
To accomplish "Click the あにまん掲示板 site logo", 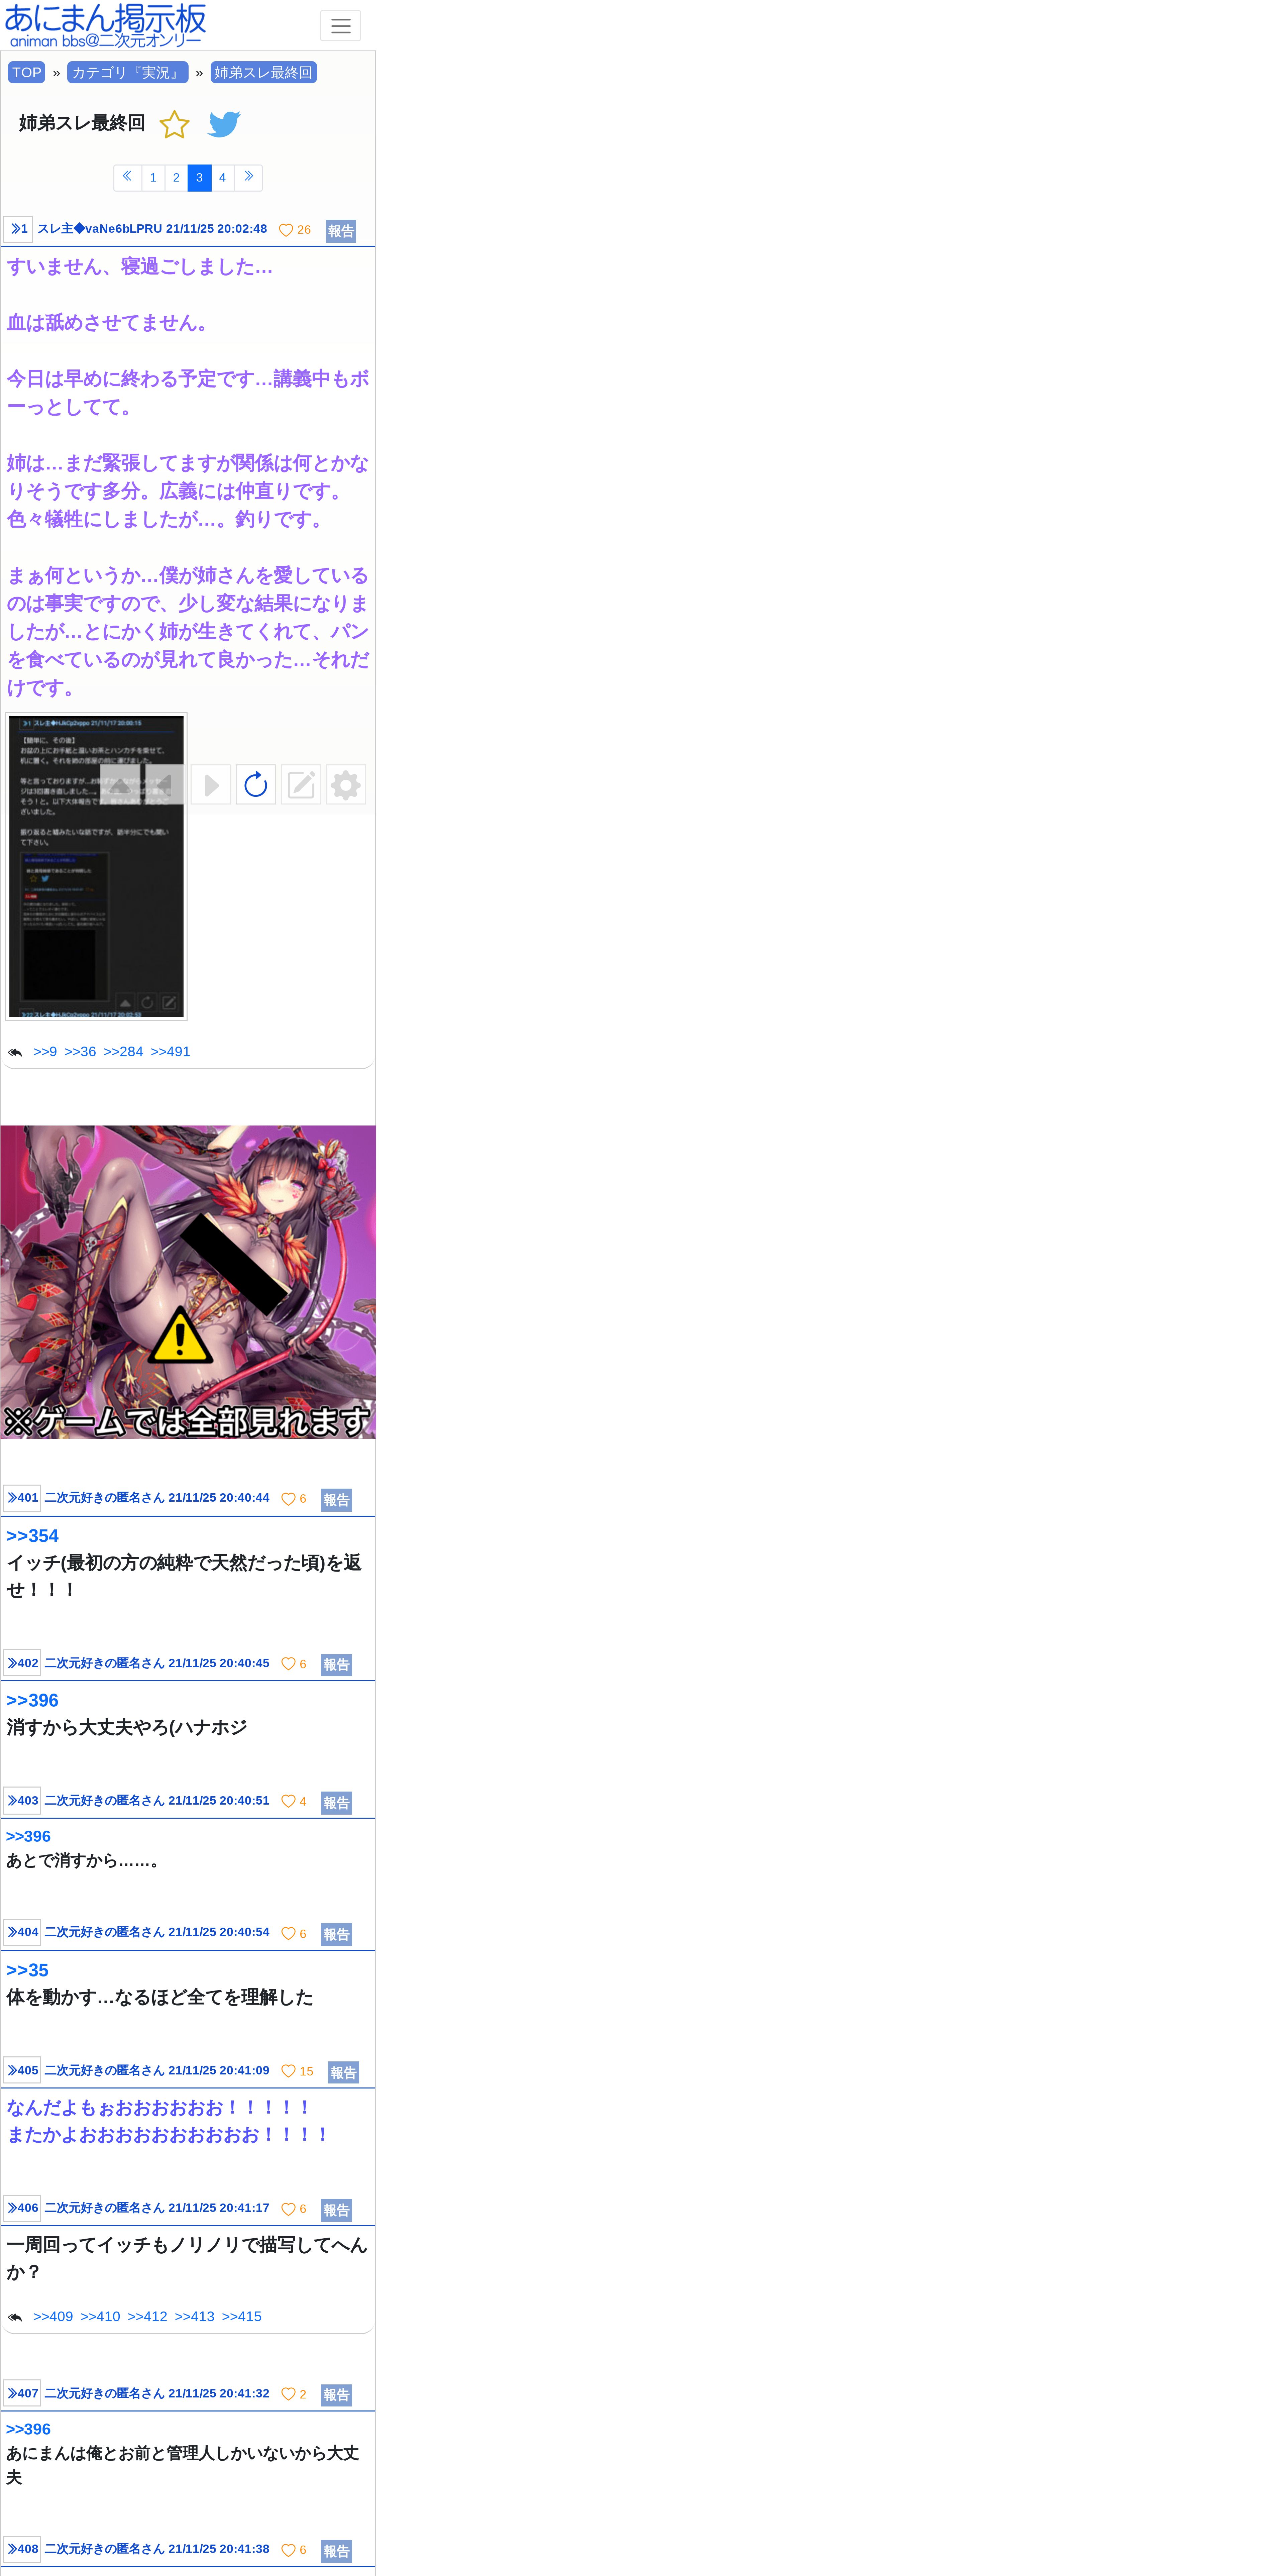I will (x=105, y=25).
